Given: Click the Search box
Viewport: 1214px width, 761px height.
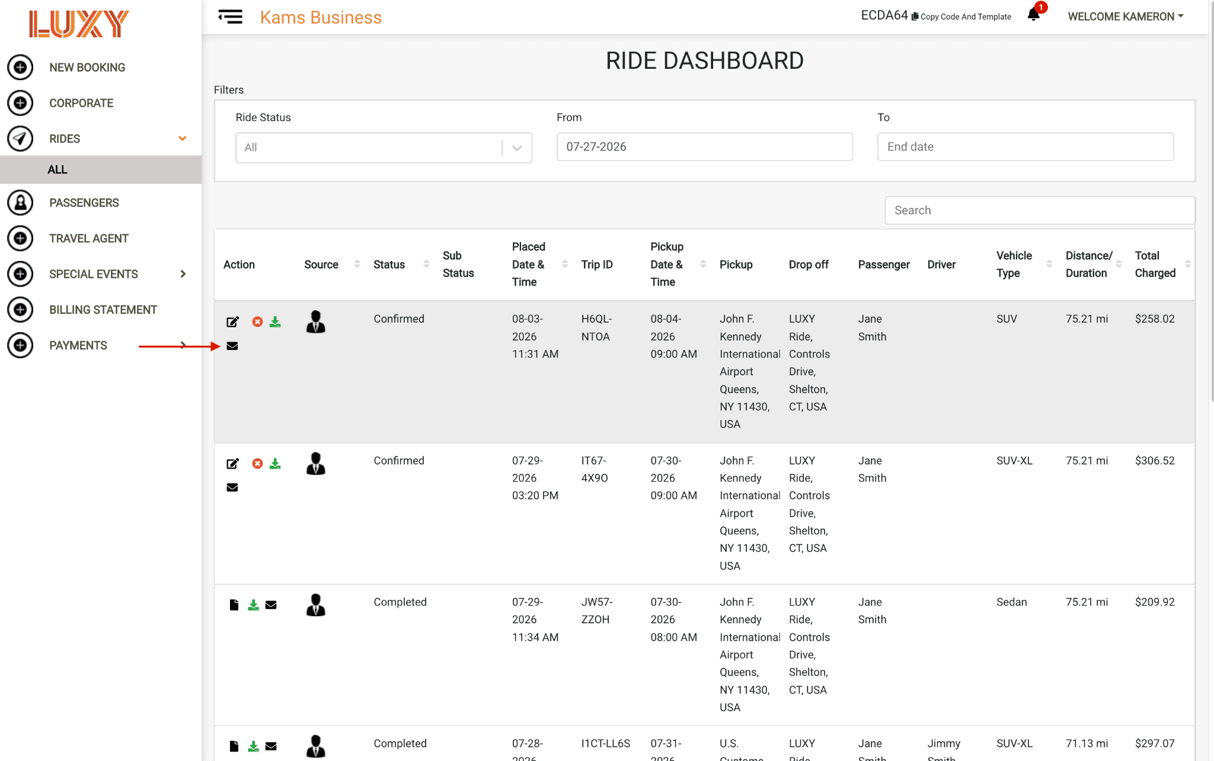Looking at the screenshot, I should 1040,210.
